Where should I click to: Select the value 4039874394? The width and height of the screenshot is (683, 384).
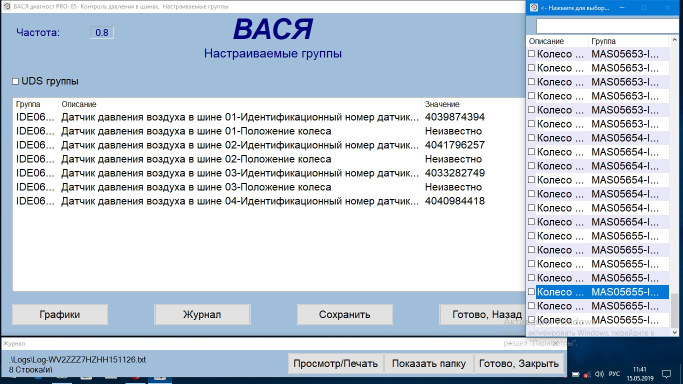click(x=455, y=117)
